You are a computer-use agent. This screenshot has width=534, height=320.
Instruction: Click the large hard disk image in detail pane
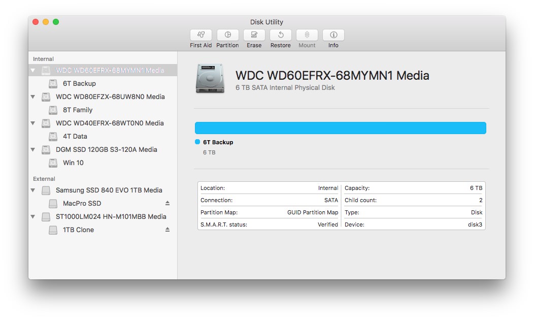click(x=210, y=78)
